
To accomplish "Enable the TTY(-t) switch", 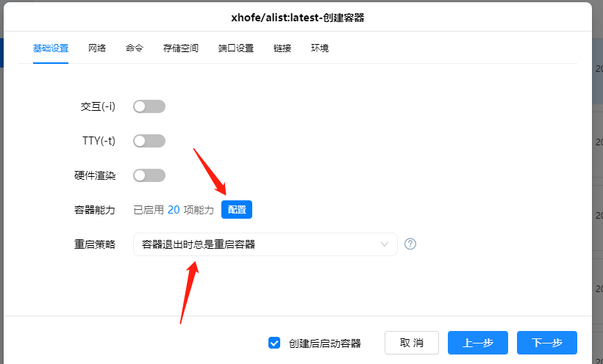I will click(x=149, y=141).
